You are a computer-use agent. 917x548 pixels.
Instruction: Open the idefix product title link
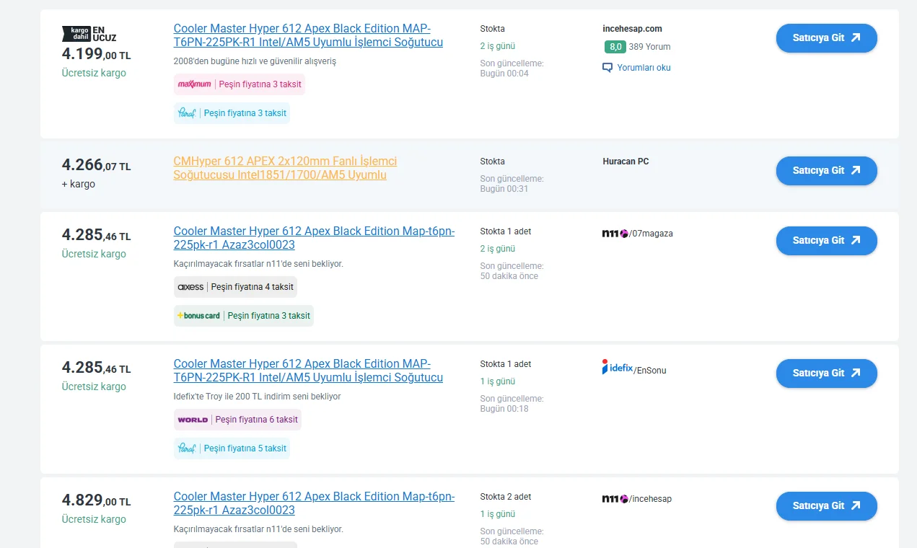[x=308, y=371]
